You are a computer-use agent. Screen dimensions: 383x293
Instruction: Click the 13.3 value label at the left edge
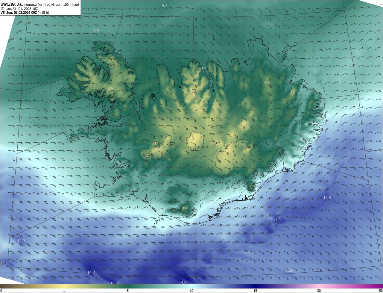pyautogui.click(x=4, y=263)
